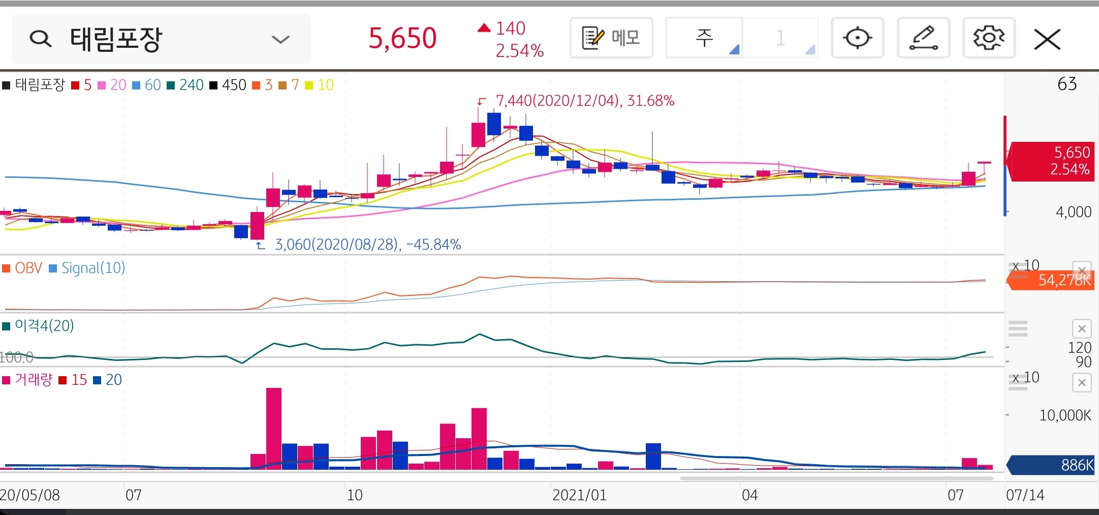Activate the crosshair target tool
Viewport: 1099px width, 515px height.
[x=857, y=38]
